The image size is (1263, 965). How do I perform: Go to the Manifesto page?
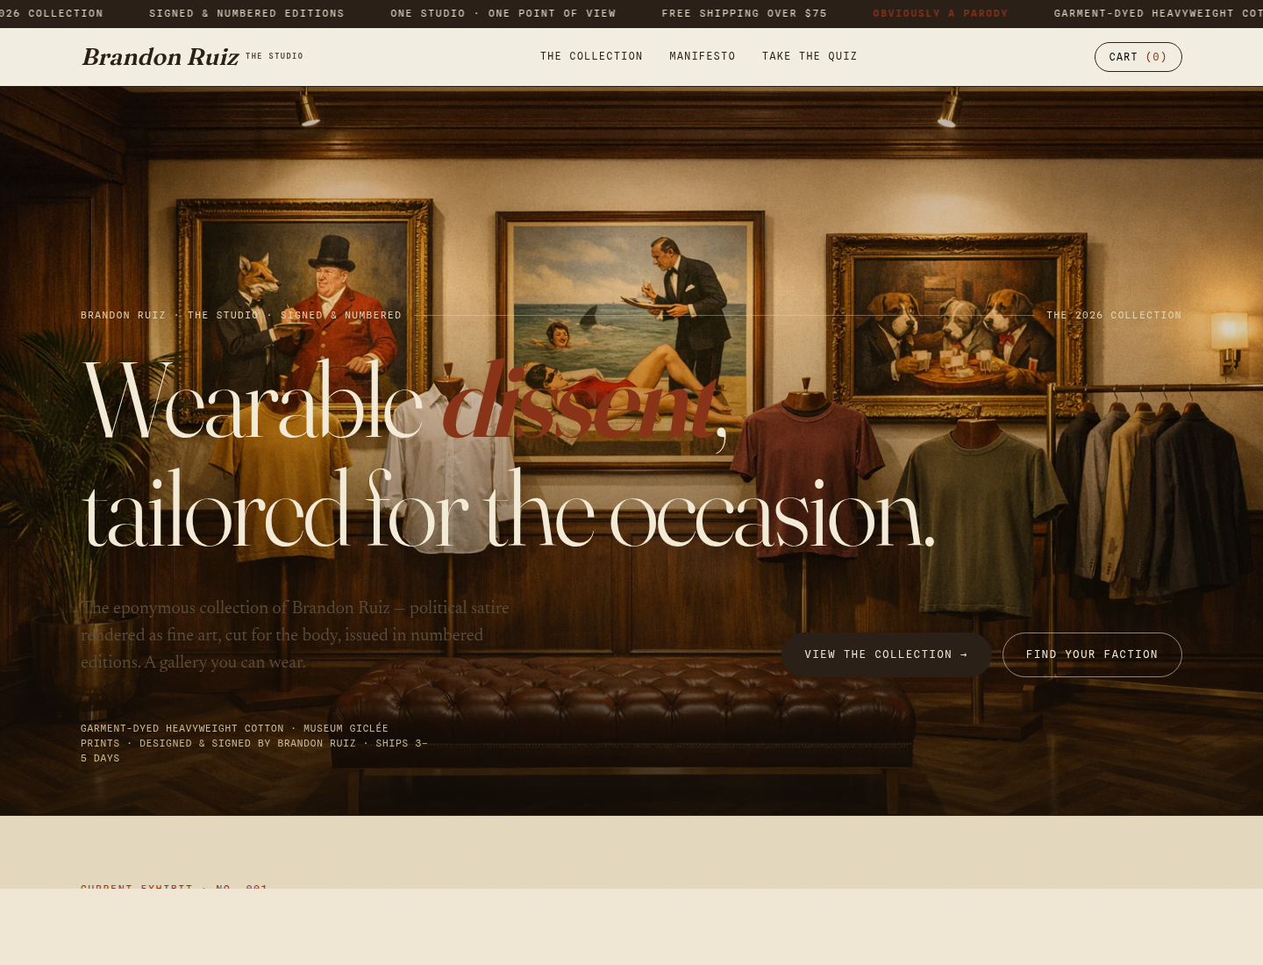(x=703, y=56)
